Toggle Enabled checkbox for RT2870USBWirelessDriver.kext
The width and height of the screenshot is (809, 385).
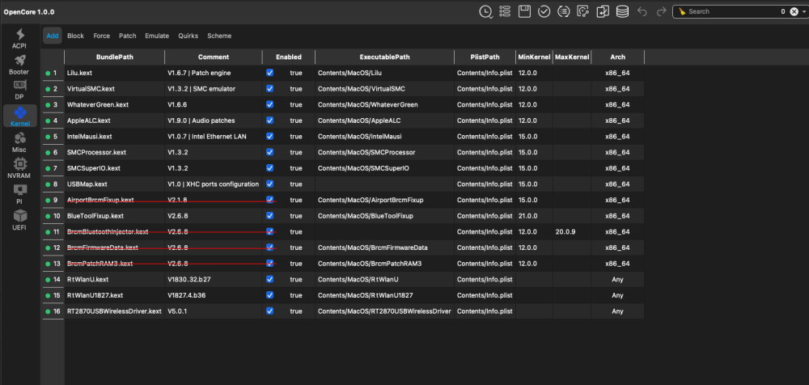click(270, 311)
